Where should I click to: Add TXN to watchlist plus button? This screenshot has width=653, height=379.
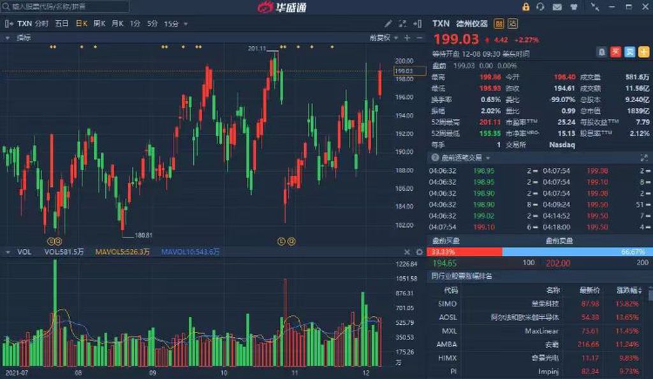(x=644, y=52)
